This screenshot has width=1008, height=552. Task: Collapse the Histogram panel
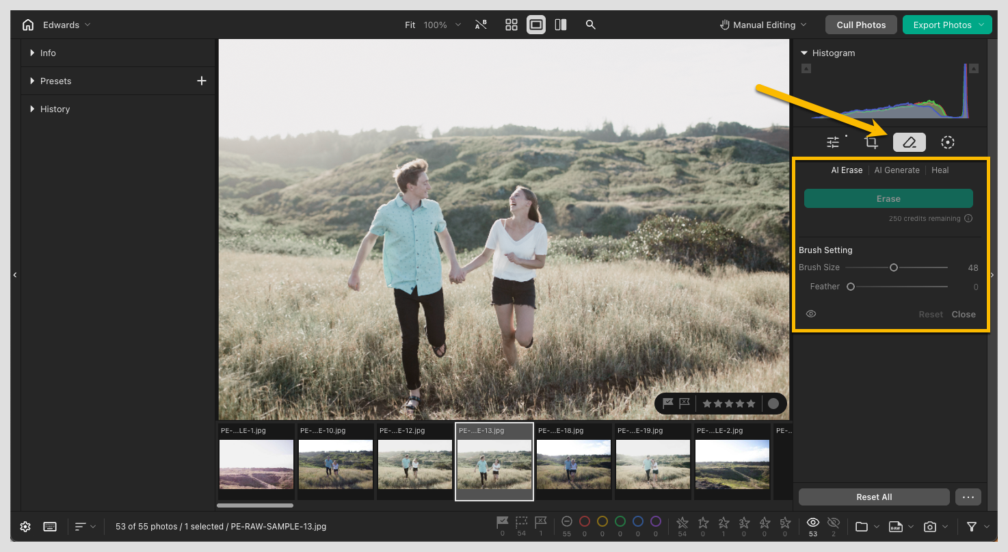tap(804, 53)
